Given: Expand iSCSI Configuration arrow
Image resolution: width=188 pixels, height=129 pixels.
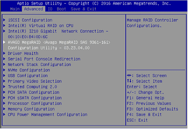Looking at the screenshot, I should pyautogui.click(x=4, y=20).
